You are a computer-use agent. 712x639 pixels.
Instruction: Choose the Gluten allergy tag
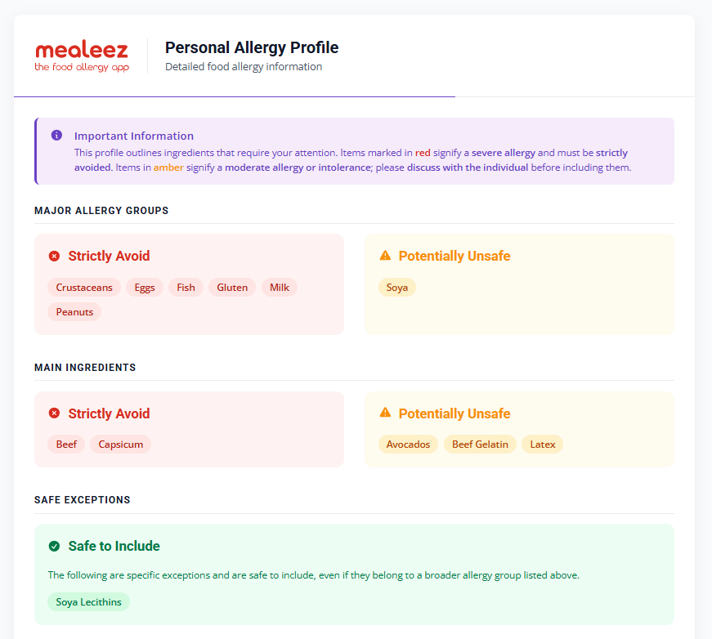(x=232, y=288)
